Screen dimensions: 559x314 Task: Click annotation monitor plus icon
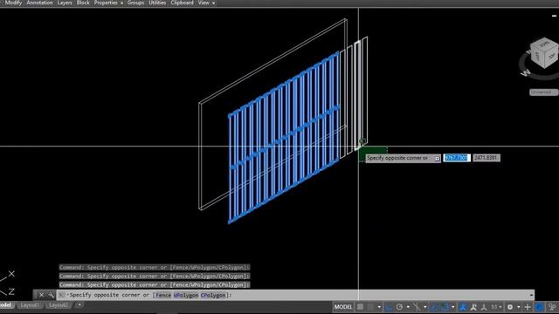(x=528, y=307)
